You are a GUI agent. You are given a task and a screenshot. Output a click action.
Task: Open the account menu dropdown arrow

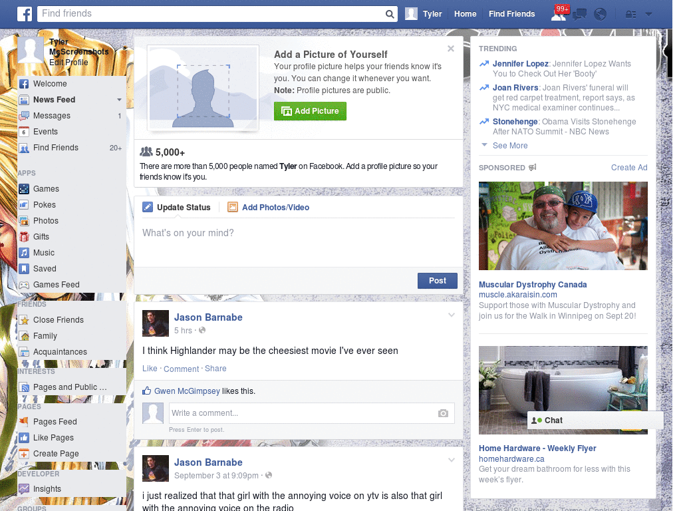click(648, 15)
